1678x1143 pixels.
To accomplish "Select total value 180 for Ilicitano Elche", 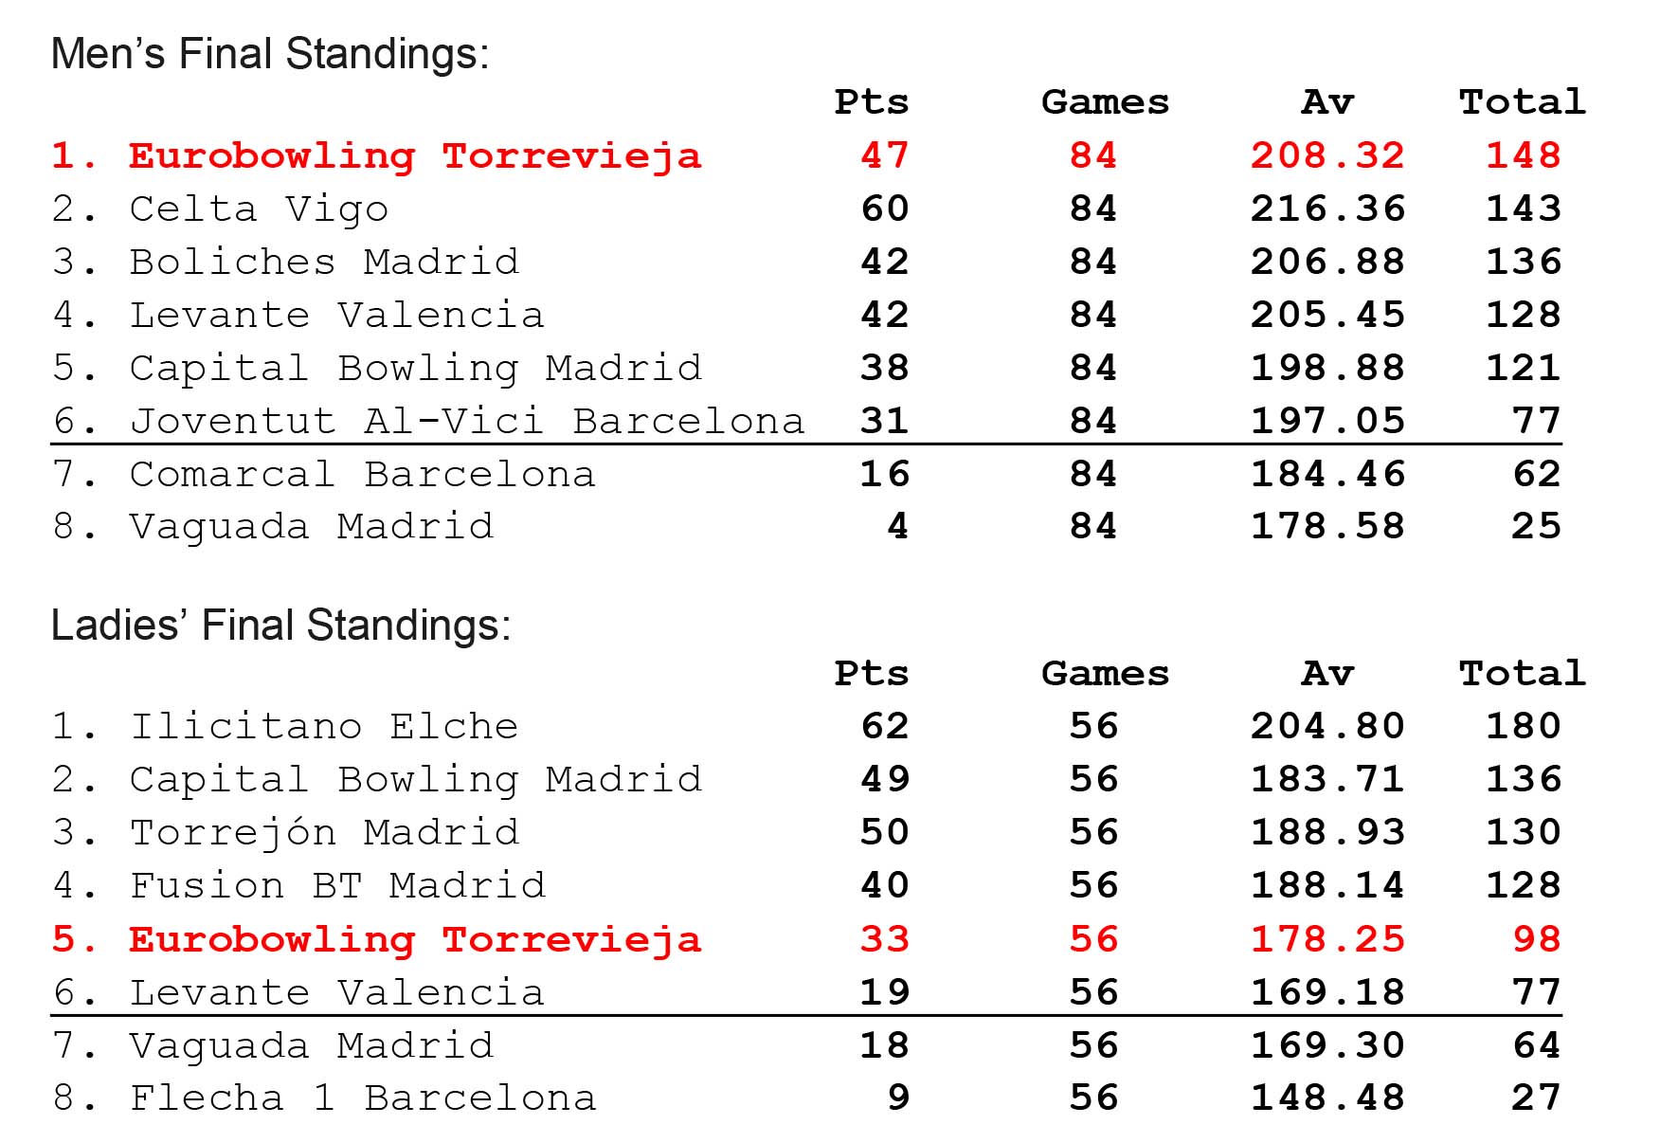I will [x=1524, y=727].
